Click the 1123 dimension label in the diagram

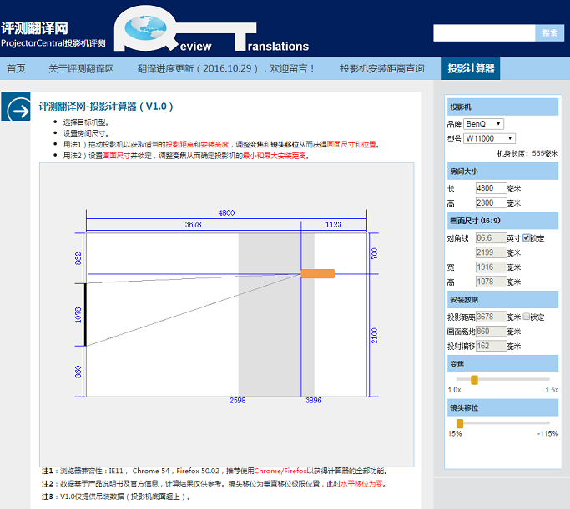click(x=333, y=225)
